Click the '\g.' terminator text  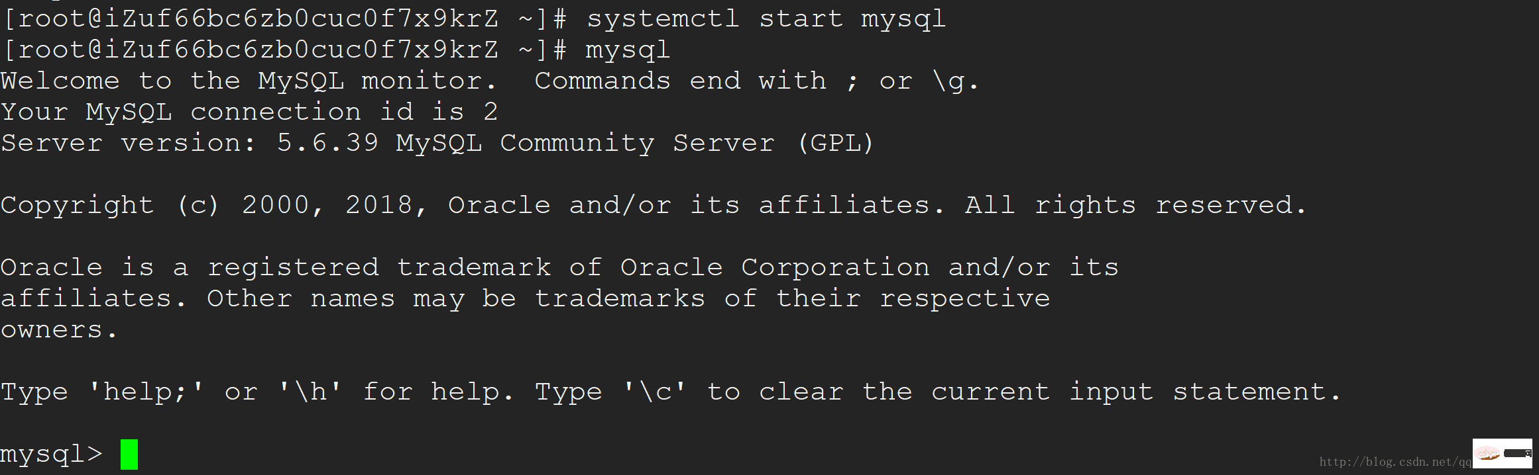(955, 81)
